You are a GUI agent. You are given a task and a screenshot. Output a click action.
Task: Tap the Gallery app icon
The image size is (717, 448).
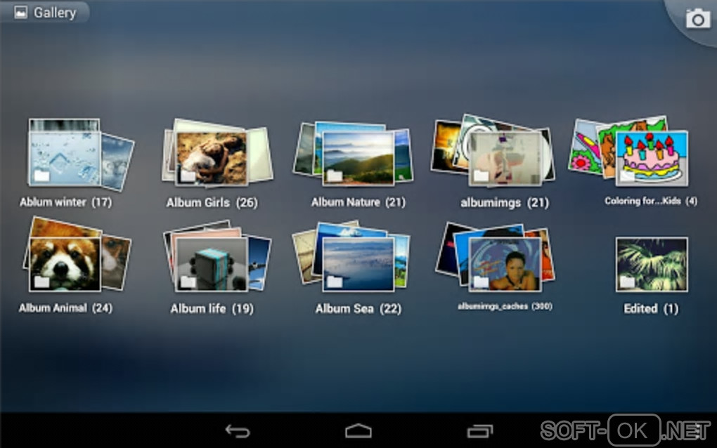click(20, 13)
